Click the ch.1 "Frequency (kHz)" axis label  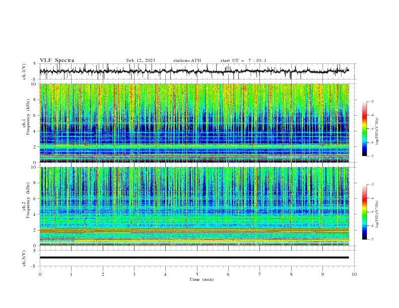pos(28,117)
